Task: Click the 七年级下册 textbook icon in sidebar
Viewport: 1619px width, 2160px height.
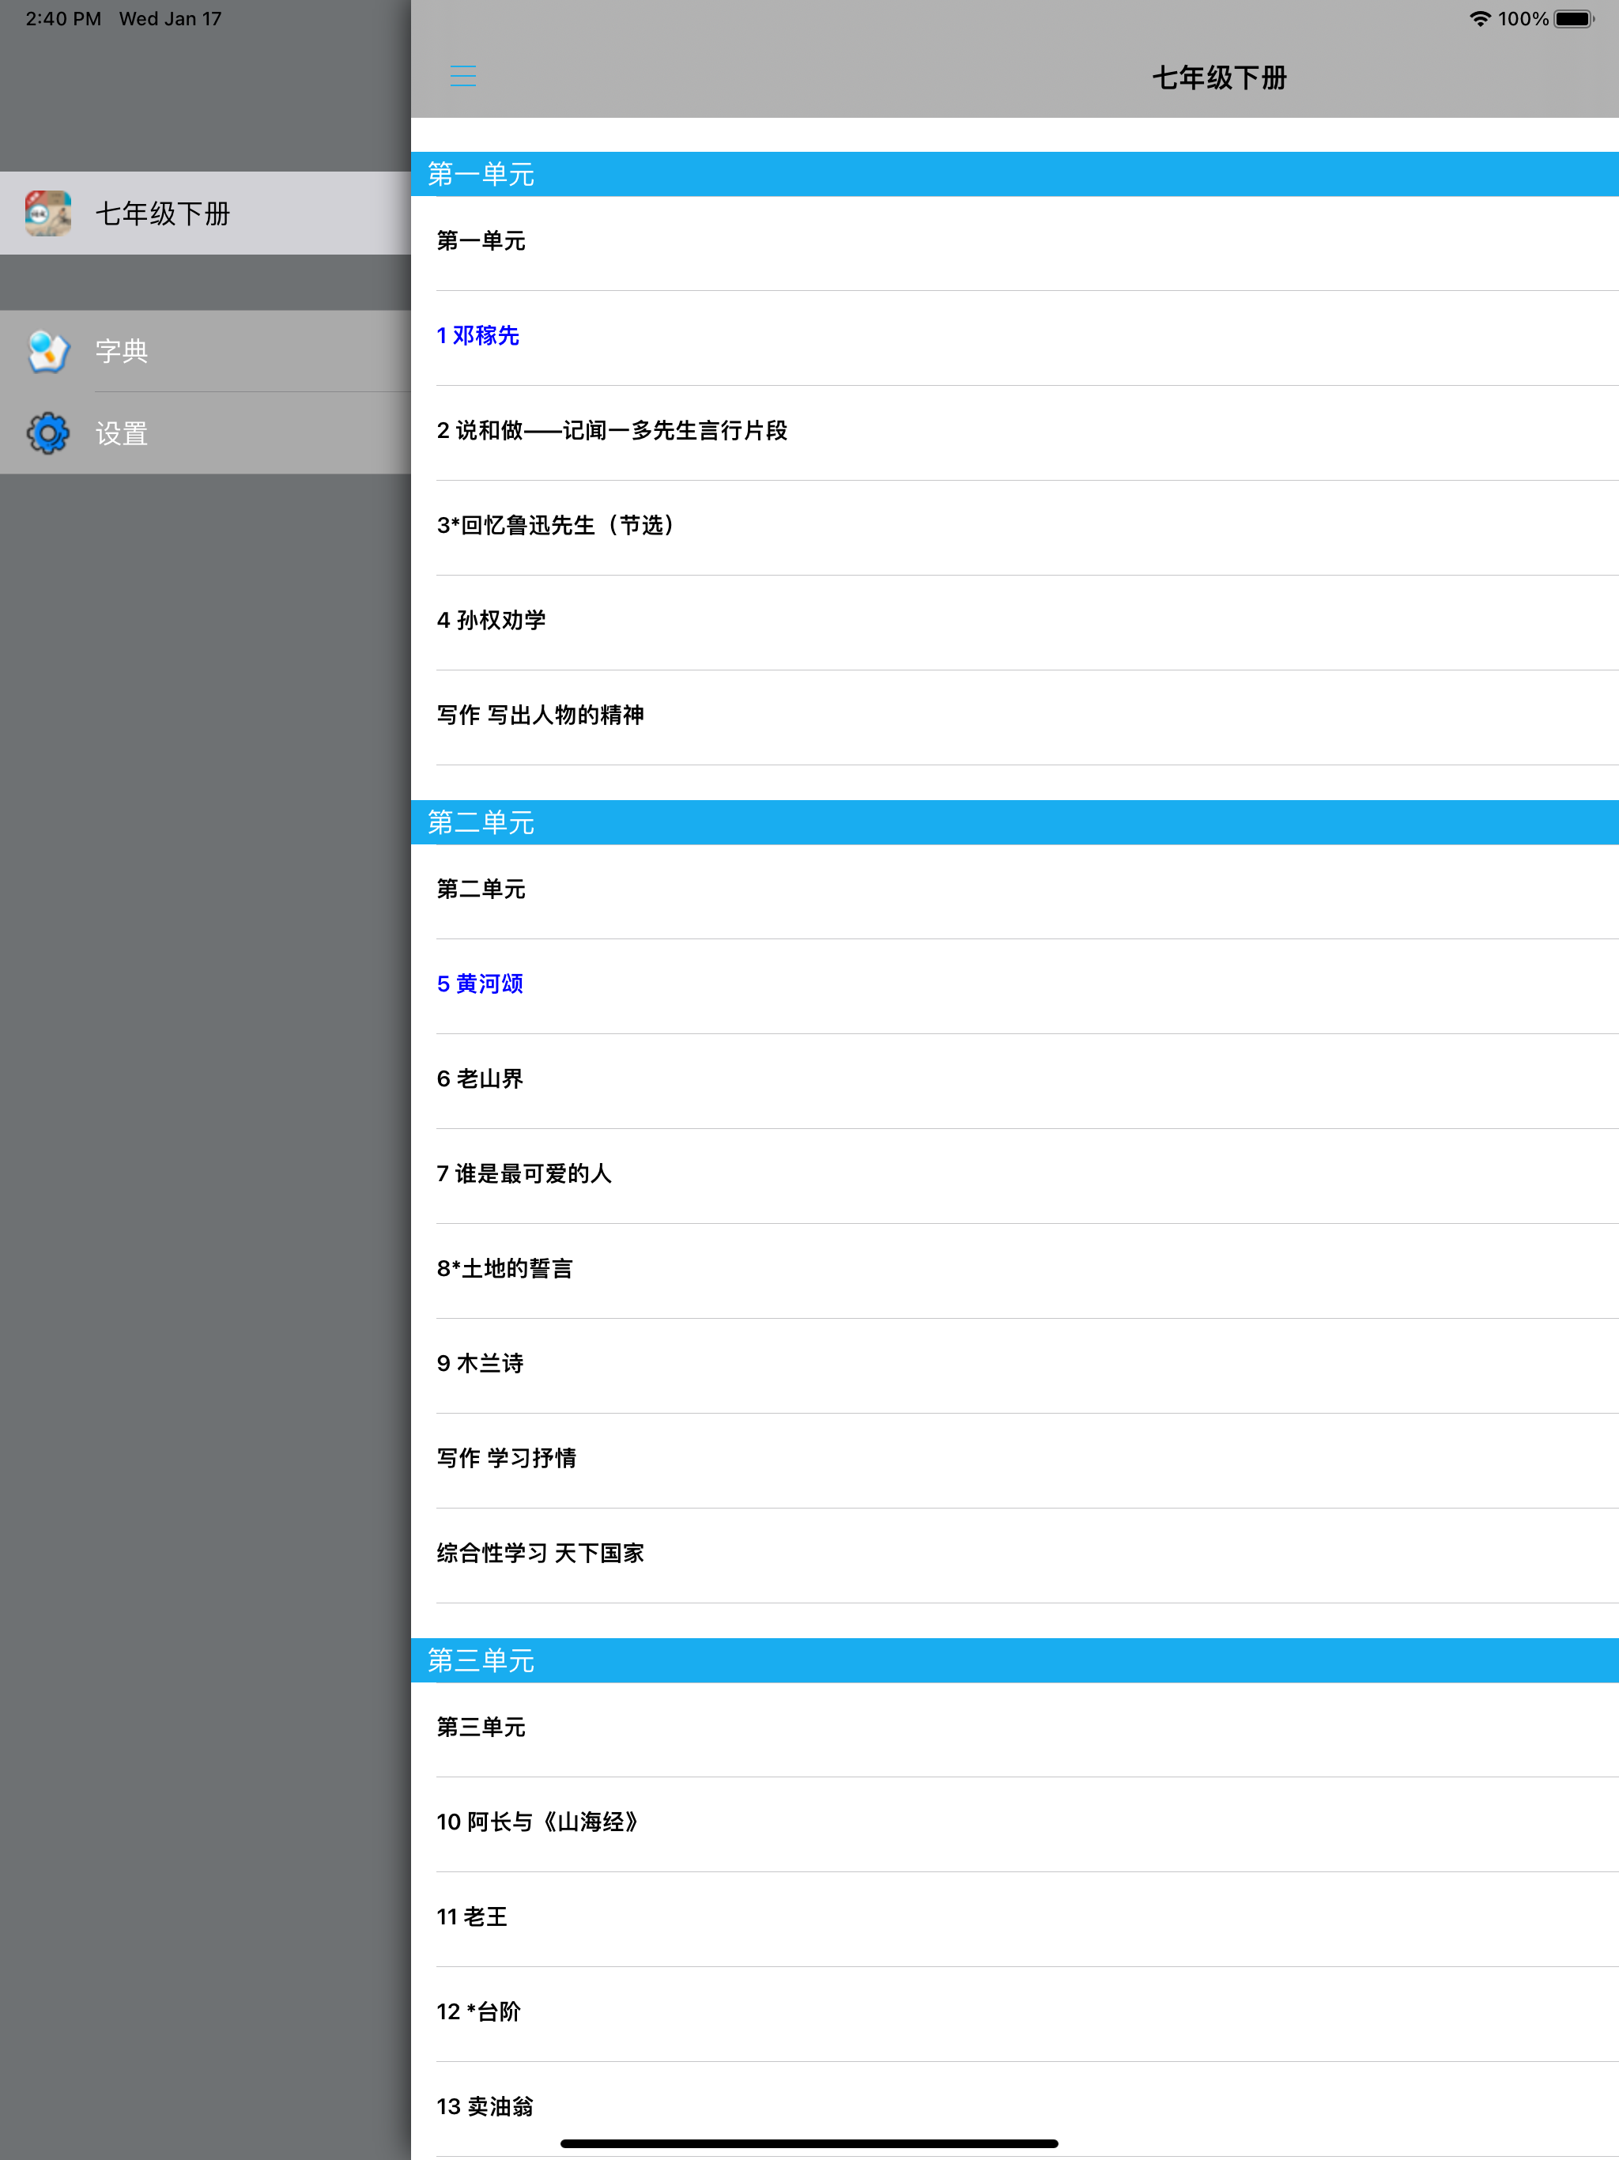Action: point(49,213)
